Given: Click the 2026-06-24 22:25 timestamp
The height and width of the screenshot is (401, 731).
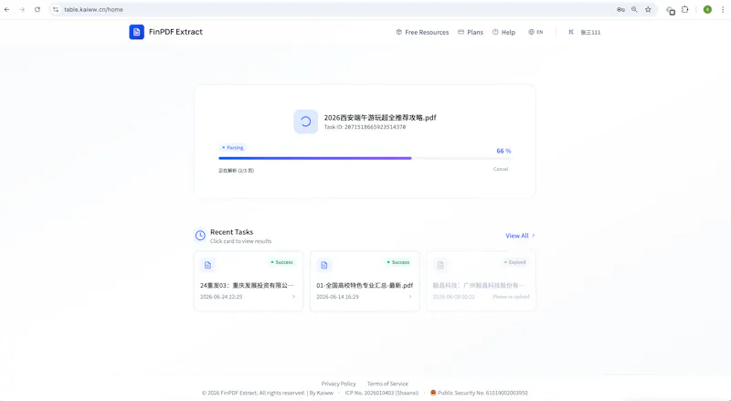Looking at the screenshot, I should [x=221, y=297].
